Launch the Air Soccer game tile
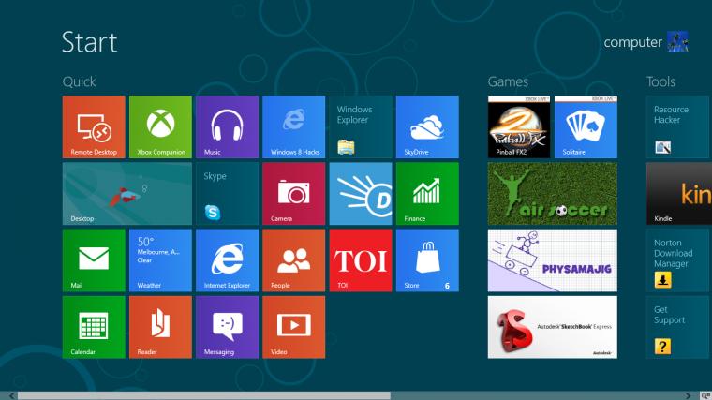Screen dimensions: 712x400 pyautogui.click(x=553, y=194)
